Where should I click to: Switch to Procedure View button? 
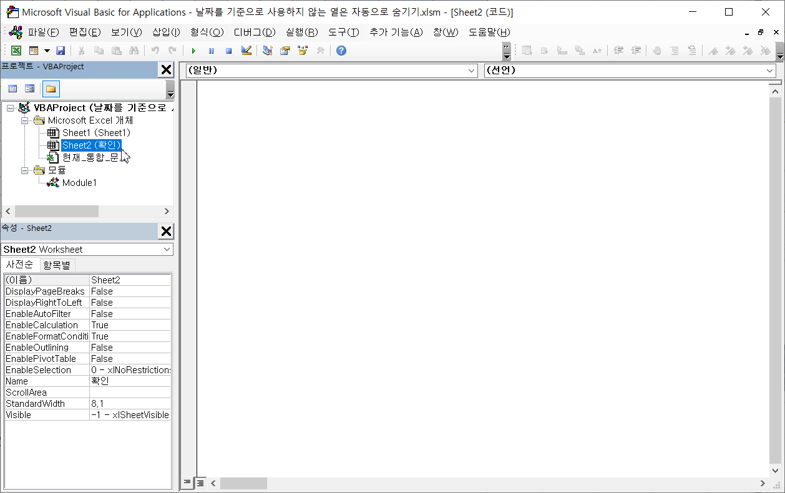tap(187, 483)
